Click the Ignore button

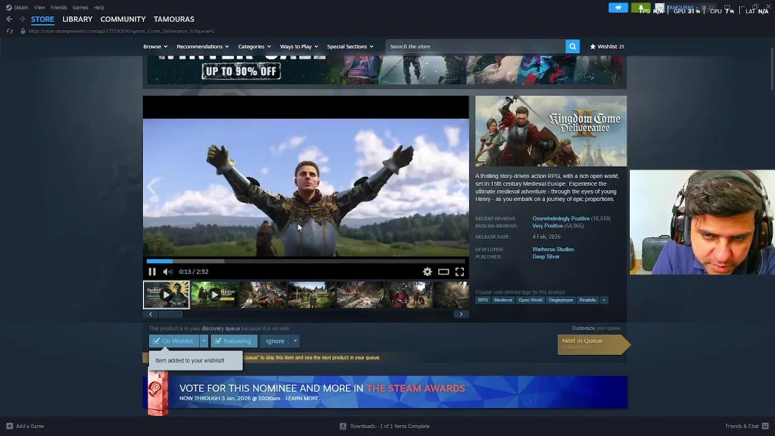click(275, 341)
